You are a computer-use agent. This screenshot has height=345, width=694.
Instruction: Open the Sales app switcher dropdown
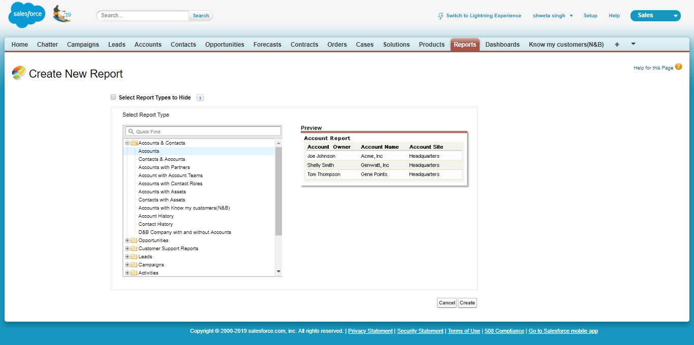[x=675, y=16]
